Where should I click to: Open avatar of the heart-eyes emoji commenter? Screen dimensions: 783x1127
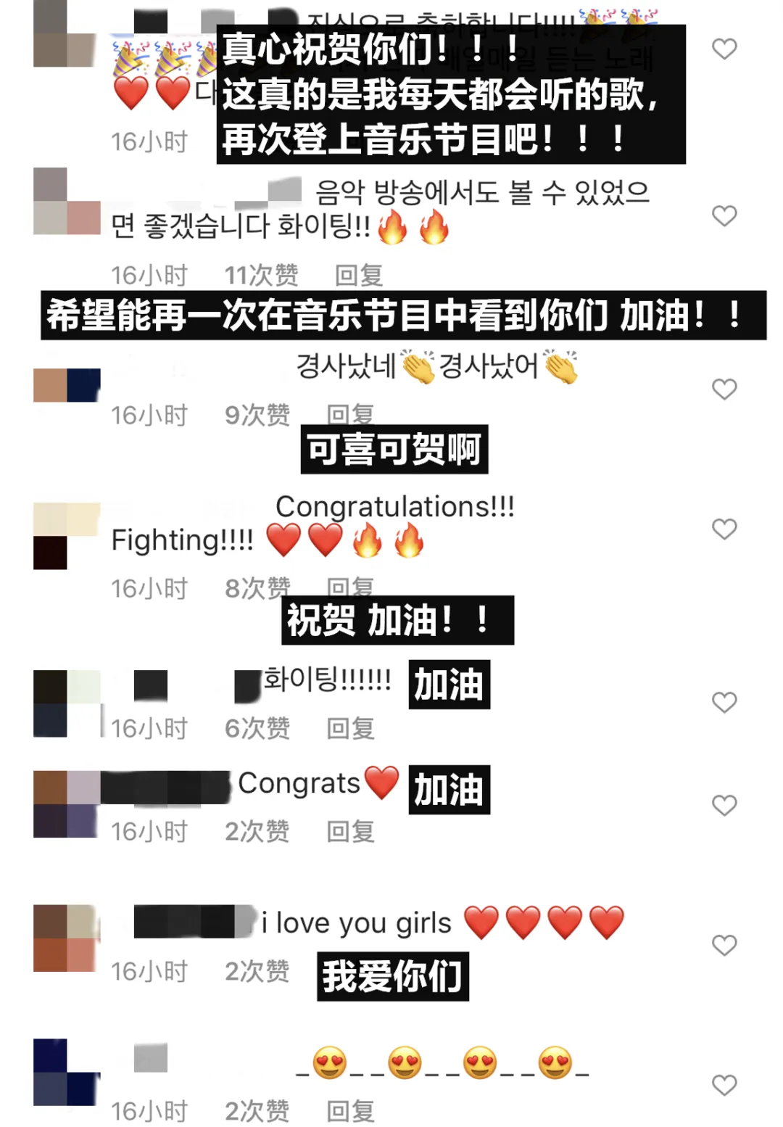[67, 1072]
